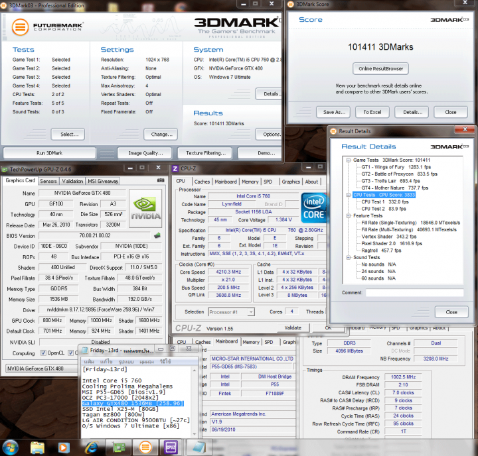This screenshot has width=478, height=456.
Task: Click the Comment input field in Result Details
Action: pos(414,293)
